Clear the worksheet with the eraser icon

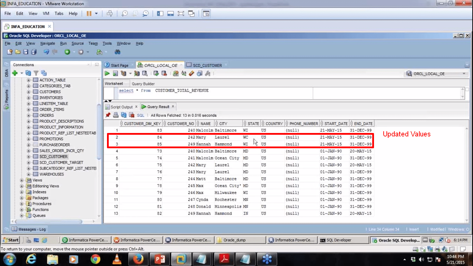click(191, 73)
